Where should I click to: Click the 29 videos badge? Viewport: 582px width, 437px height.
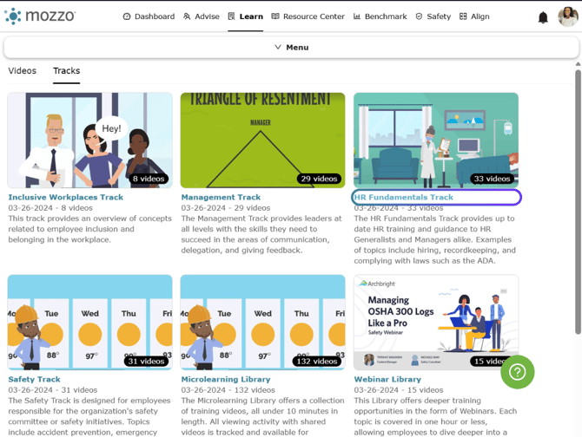pyautogui.click(x=319, y=179)
